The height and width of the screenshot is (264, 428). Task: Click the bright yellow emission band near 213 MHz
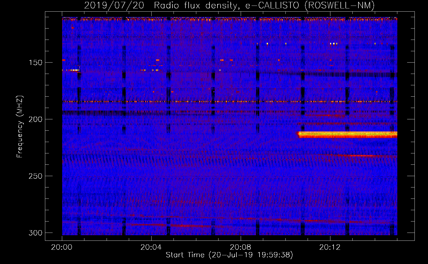tap(347, 135)
